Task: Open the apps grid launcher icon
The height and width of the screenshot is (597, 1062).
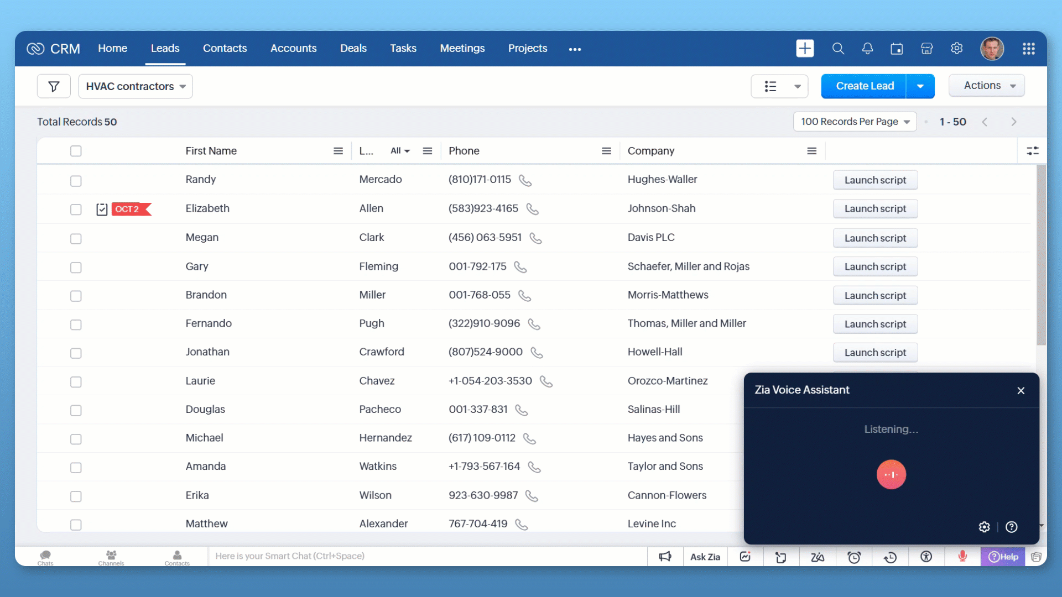Action: (x=1028, y=49)
